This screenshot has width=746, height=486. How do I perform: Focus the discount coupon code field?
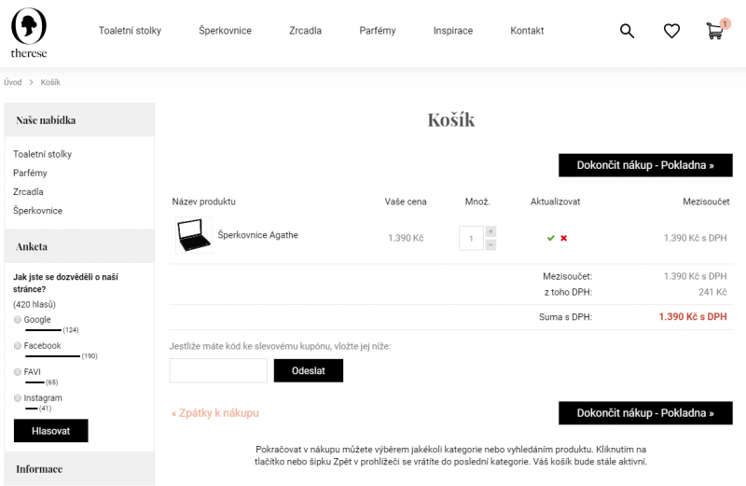(218, 370)
